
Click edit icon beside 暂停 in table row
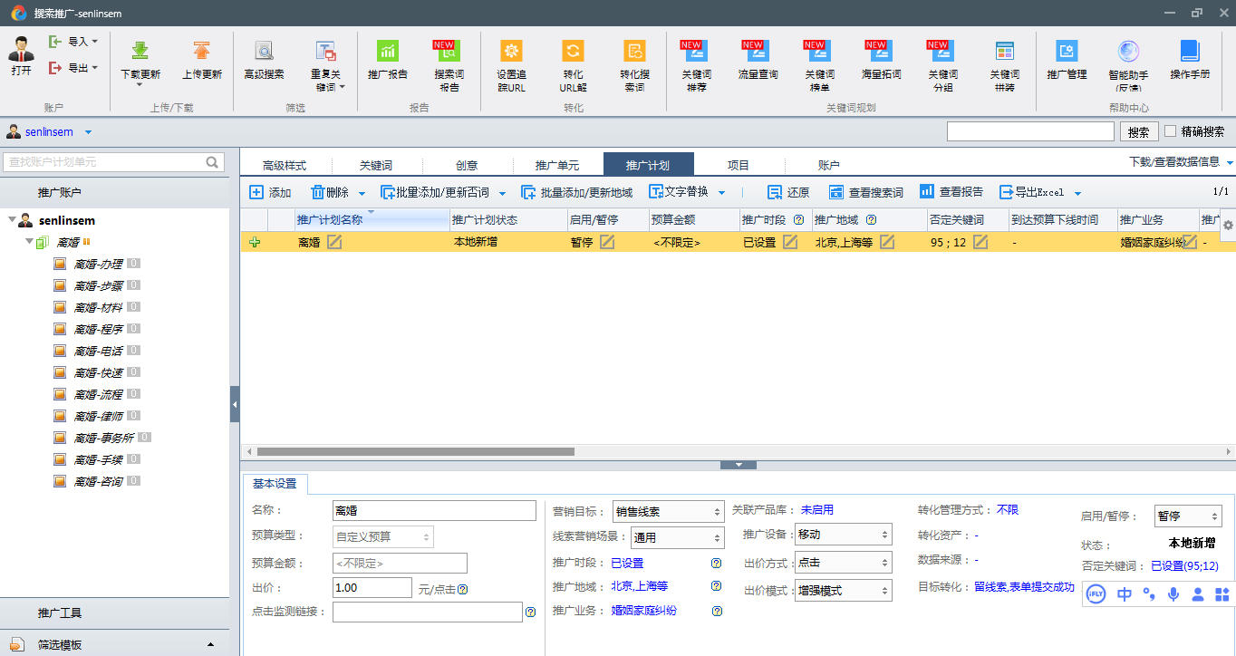(x=607, y=242)
